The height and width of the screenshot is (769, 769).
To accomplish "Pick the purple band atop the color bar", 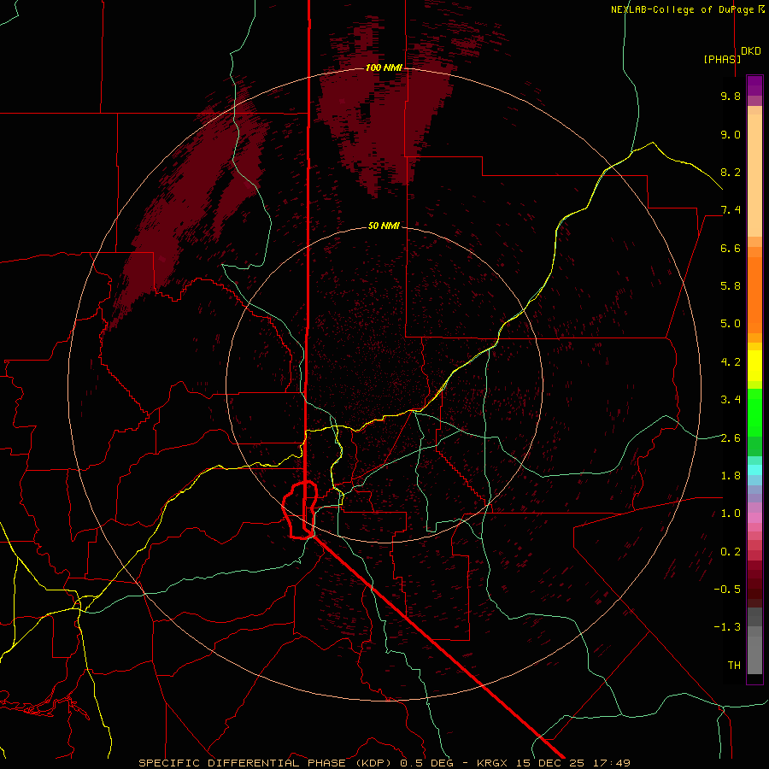I will pyautogui.click(x=754, y=85).
